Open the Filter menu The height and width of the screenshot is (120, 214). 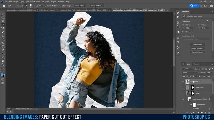click(x=38, y=2)
